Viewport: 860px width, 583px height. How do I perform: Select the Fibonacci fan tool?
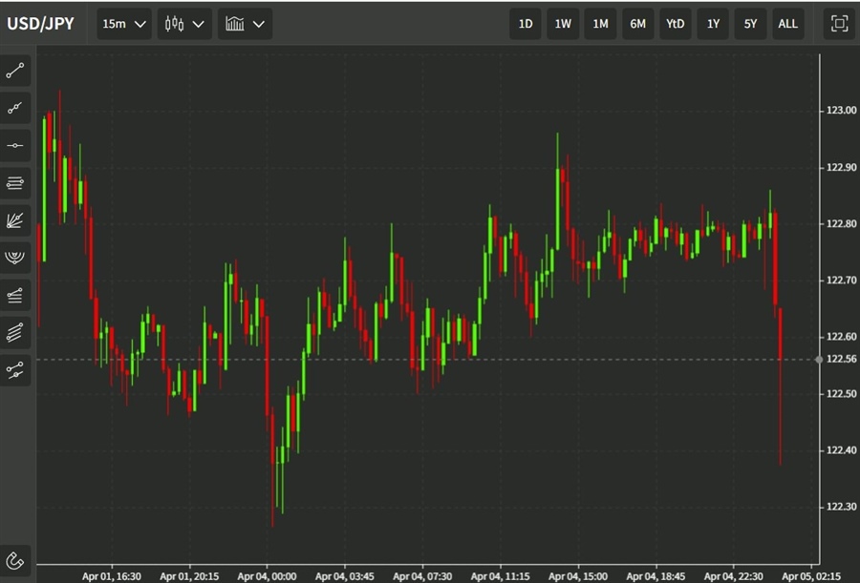click(16, 220)
